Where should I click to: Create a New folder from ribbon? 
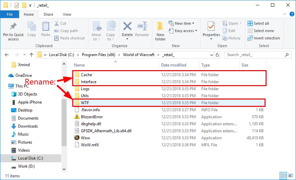click(x=160, y=31)
